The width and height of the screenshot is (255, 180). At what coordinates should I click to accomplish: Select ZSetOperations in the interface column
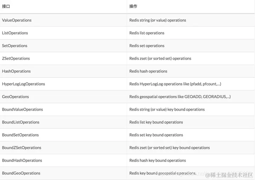16,58
